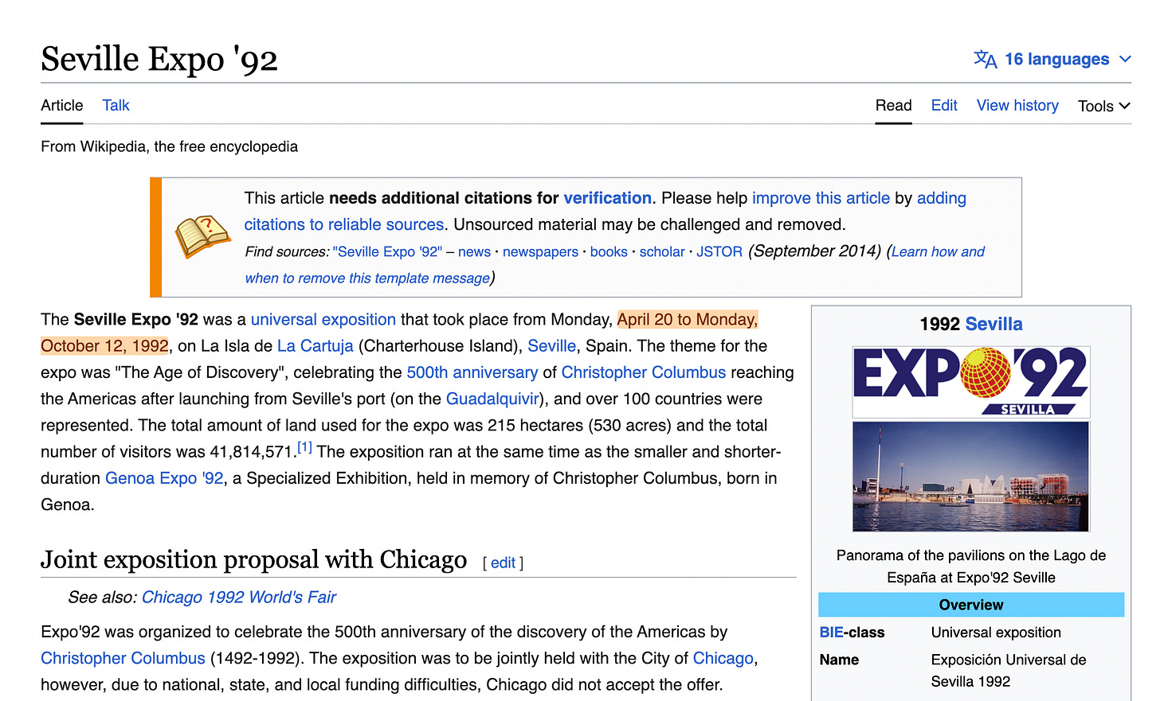Search sources on JSTOR link

coord(719,252)
